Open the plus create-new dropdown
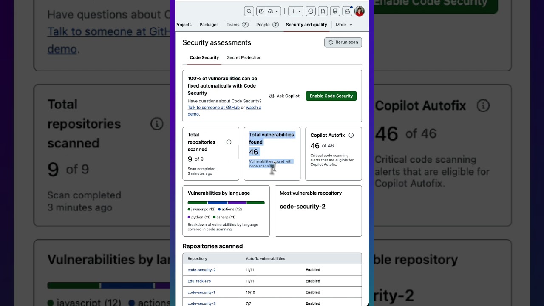544x306 pixels. coord(296,11)
